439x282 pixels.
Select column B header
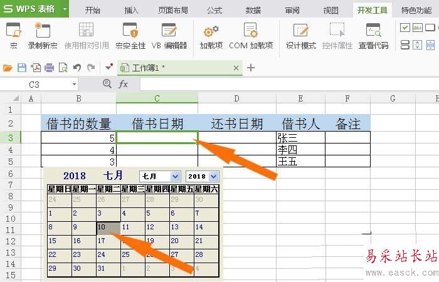(78, 98)
